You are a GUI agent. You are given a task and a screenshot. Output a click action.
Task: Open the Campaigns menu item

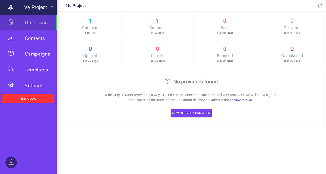(x=37, y=54)
